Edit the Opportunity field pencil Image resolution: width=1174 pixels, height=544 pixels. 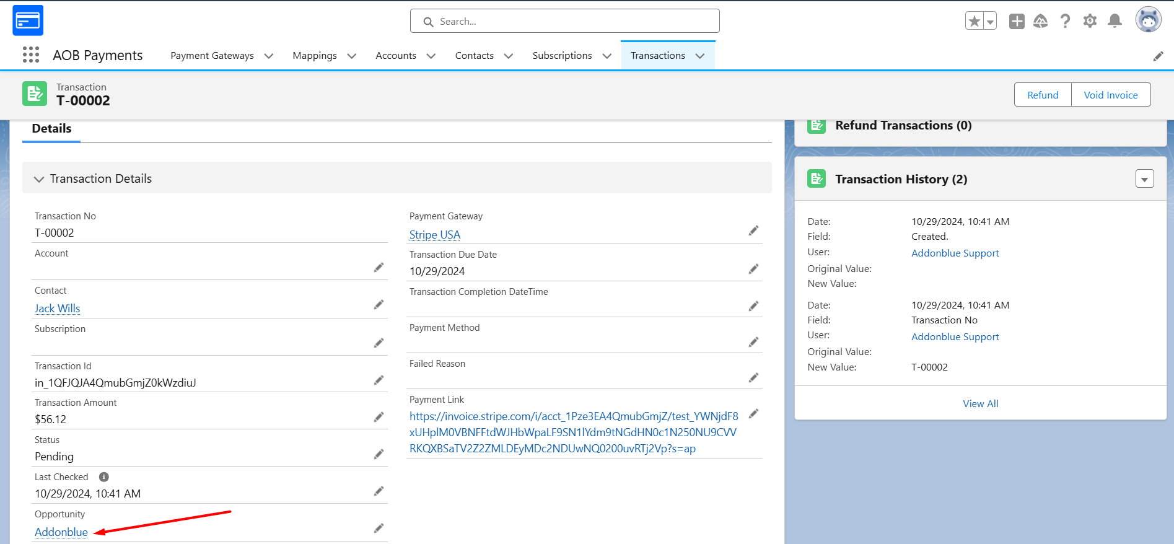(379, 529)
